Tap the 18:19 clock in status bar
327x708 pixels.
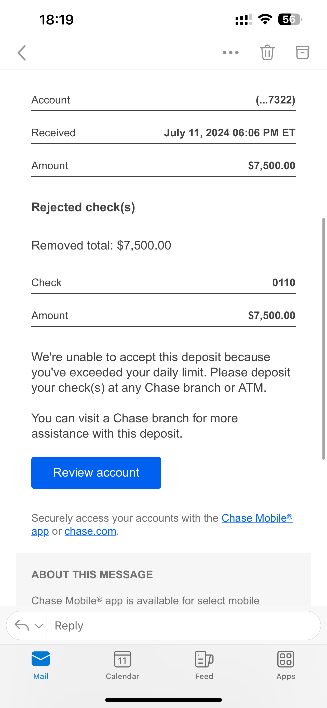coord(57,20)
